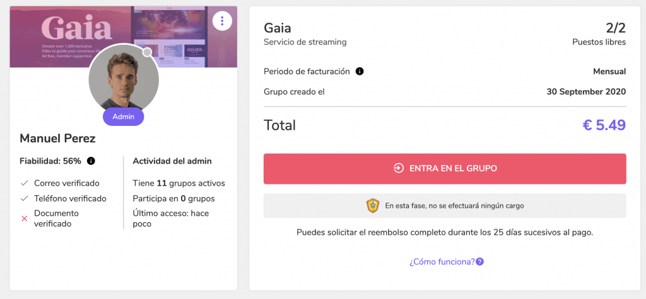
Task: Click the checkmark next to Teléfono verificado
Action: [25, 198]
